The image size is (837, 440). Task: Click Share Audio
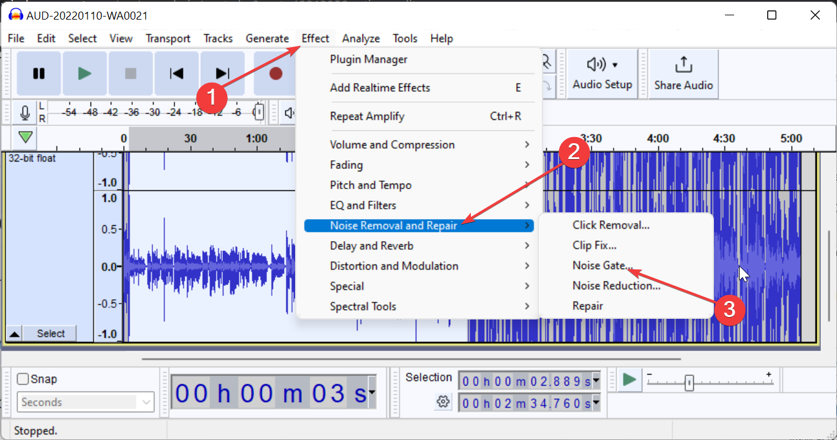(x=683, y=73)
